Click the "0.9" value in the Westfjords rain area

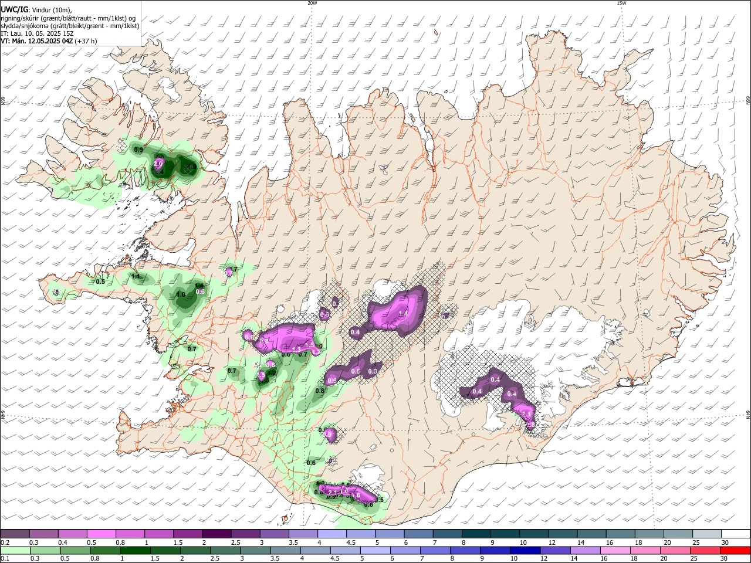[138, 150]
